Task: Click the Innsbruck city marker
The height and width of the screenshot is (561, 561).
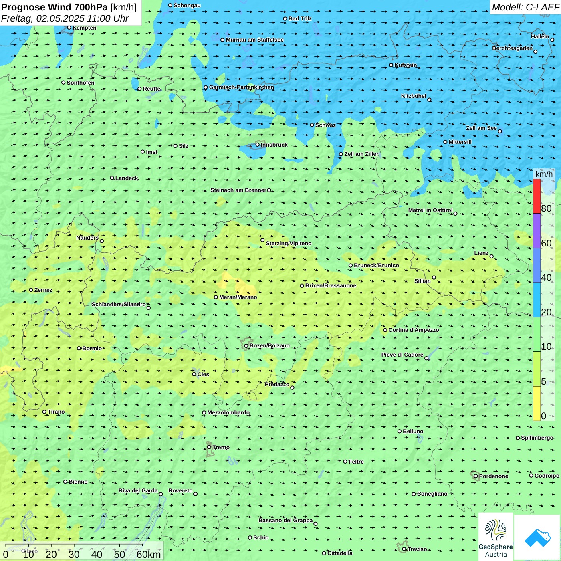Action: tap(258, 145)
